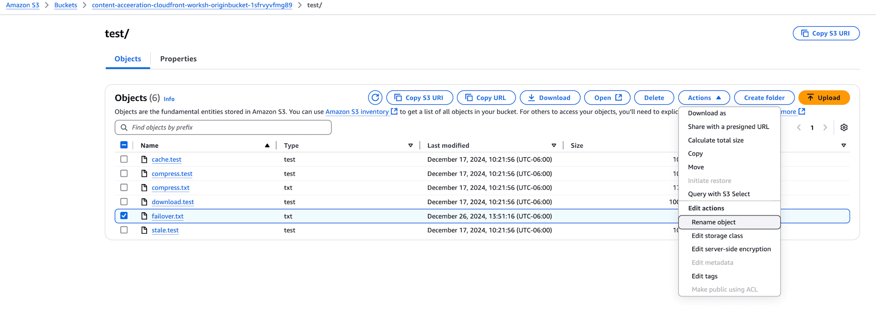Open the compress.txt object link
The image size is (876, 315).
point(170,188)
